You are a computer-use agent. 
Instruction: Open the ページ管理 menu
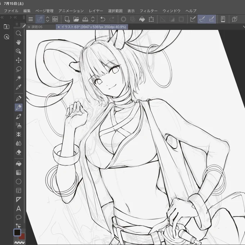(44, 11)
